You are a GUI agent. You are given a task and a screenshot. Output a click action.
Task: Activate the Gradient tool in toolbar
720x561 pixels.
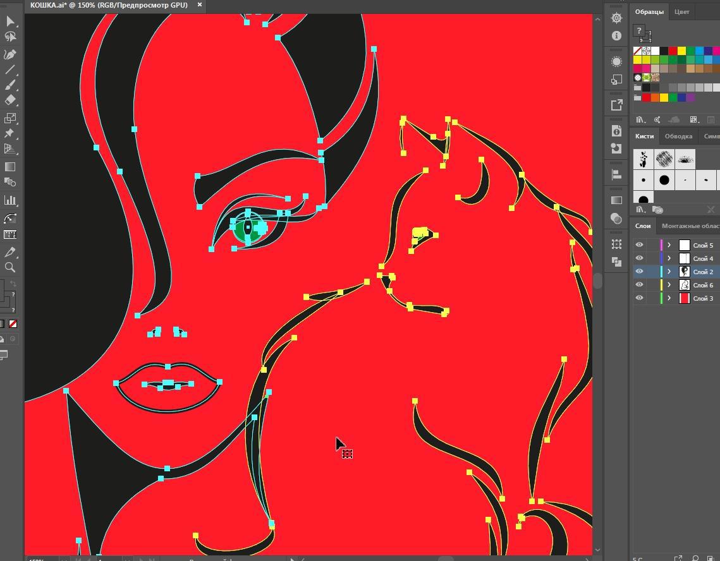[10, 167]
